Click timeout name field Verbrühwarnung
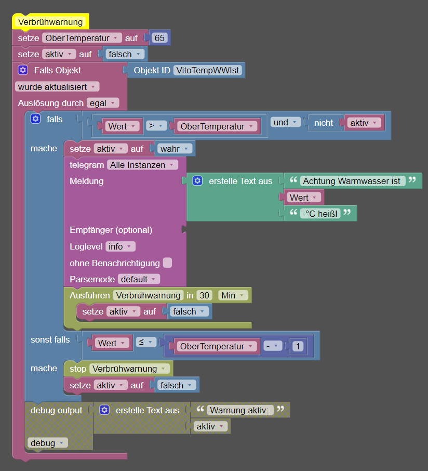The width and height of the screenshot is (428, 471). pyautogui.click(x=148, y=295)
